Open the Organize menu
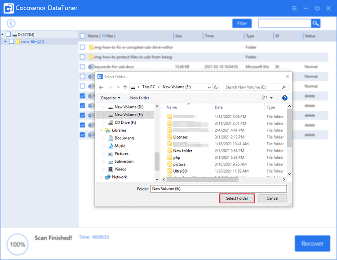This screenshot has width=337, height=260. [x=111, y=98]
